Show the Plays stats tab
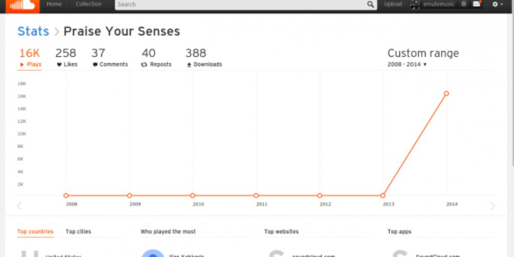This screenshot has height=257, width=514. pyautogui.click(x=30, y=58)
